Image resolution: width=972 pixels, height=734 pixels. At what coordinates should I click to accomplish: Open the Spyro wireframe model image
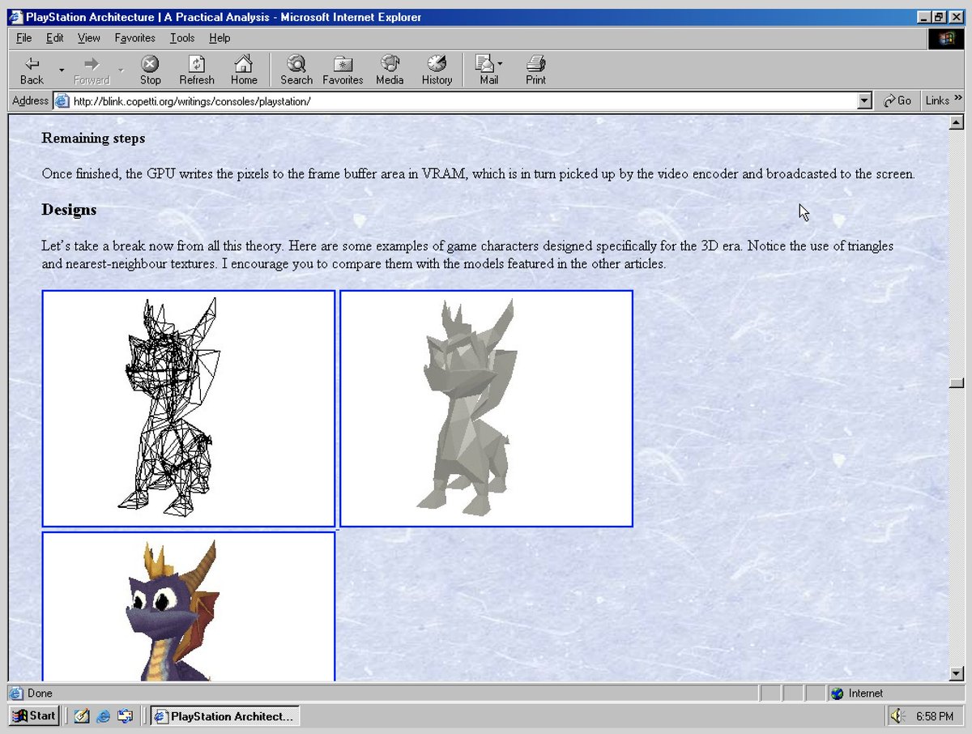(189, 408)
